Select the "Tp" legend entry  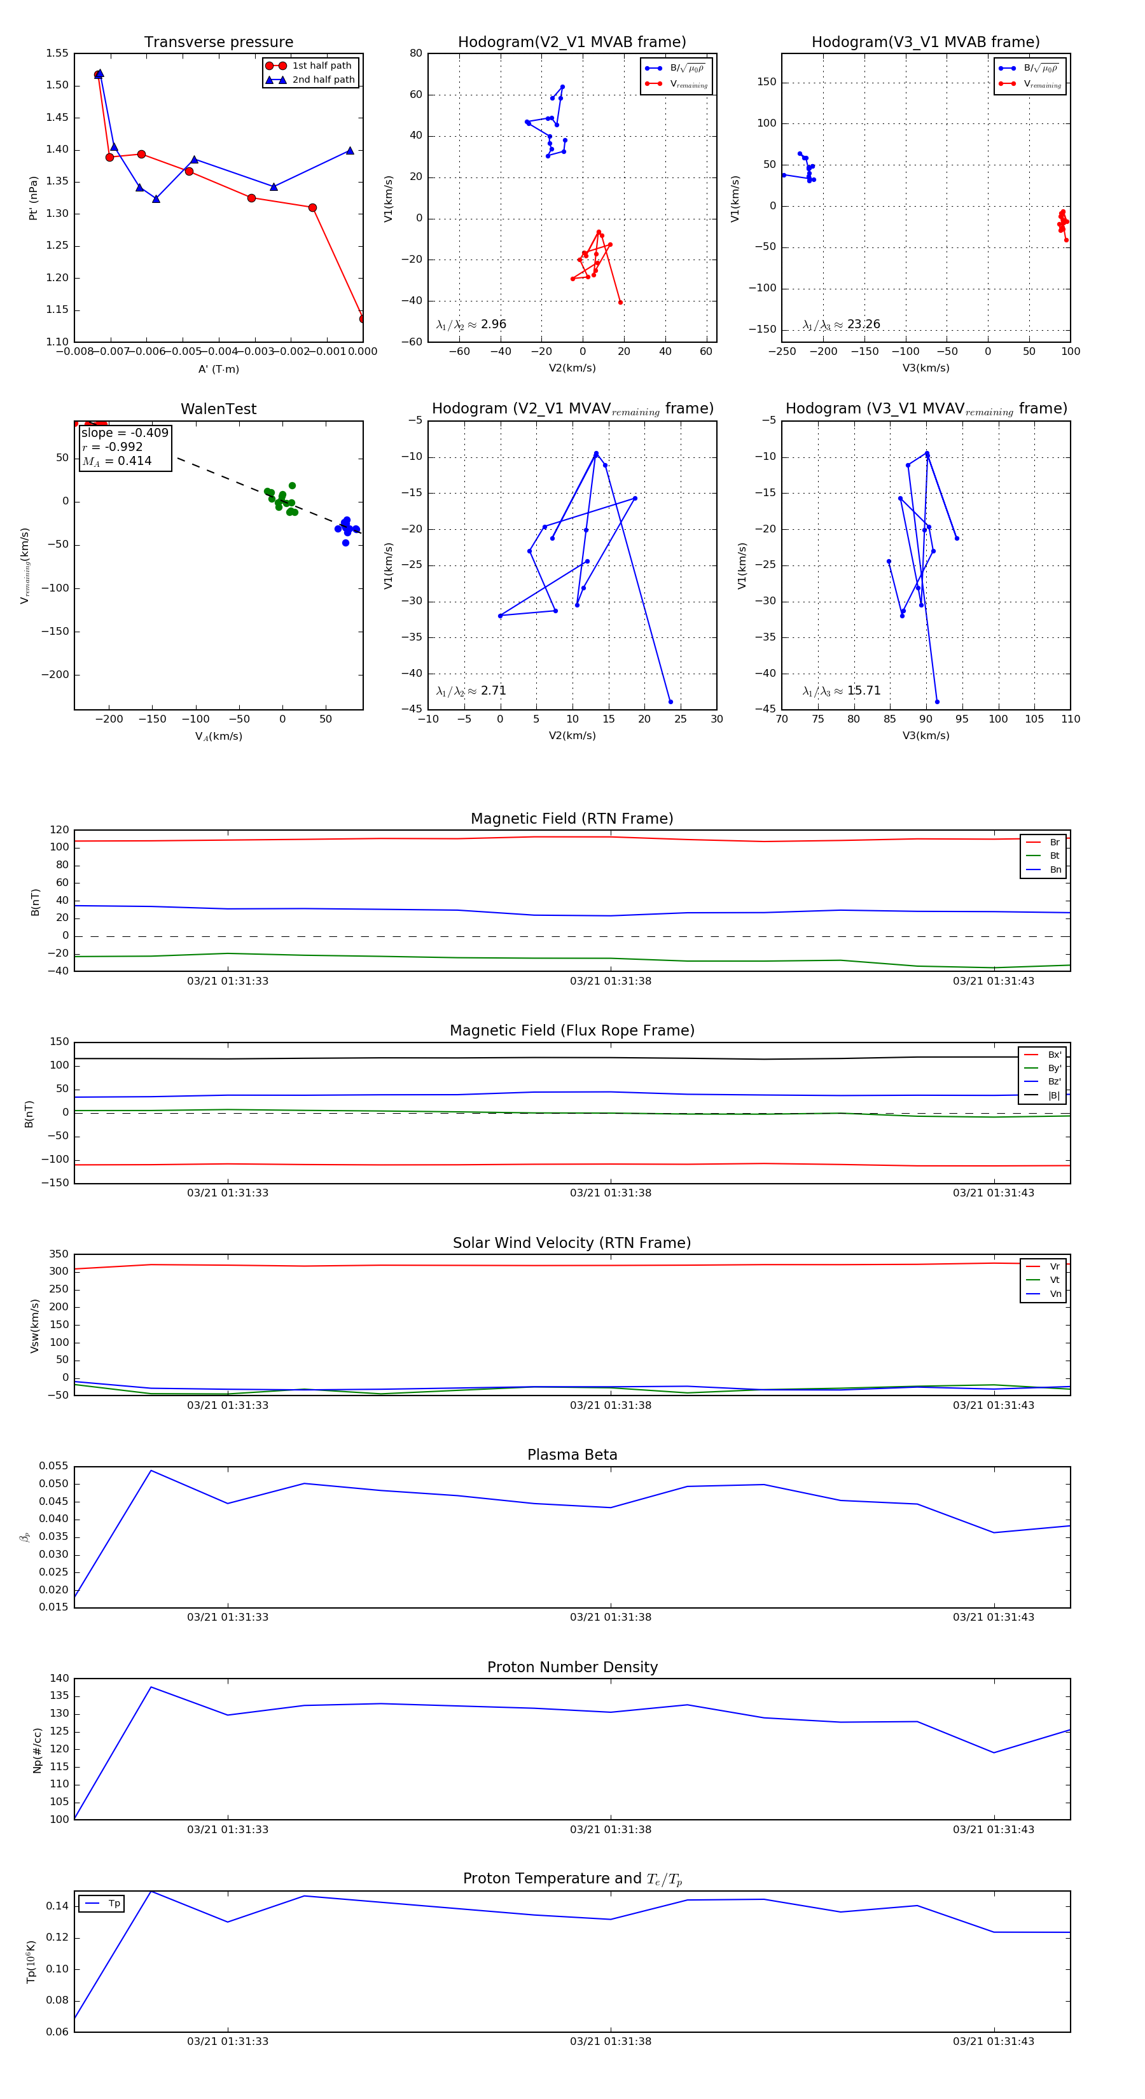(x=102, y=1904)
